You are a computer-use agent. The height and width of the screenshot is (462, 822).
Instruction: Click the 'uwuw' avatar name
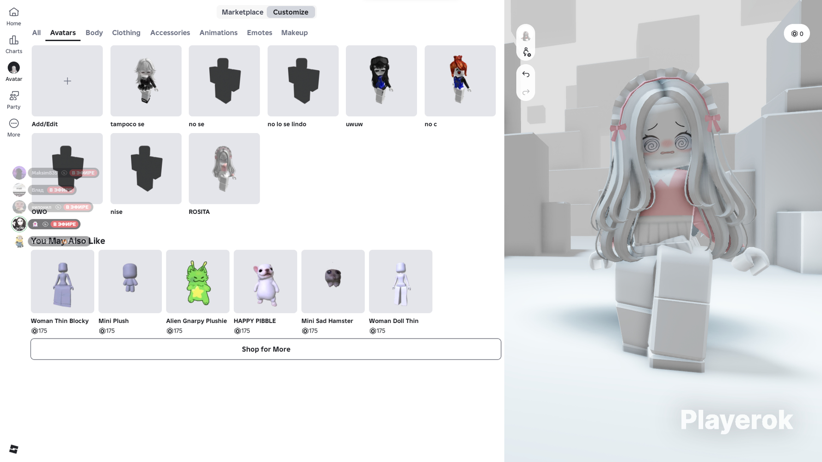[x=355, y=124]
